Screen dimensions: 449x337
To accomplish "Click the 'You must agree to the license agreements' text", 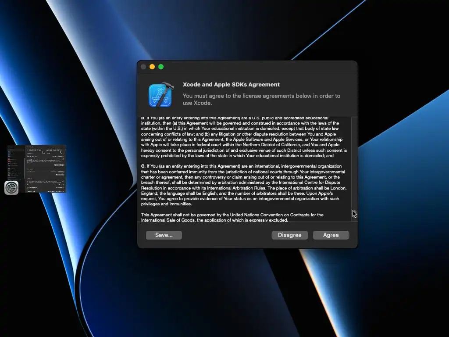I will pyautogui.click(x=261, y=99).
